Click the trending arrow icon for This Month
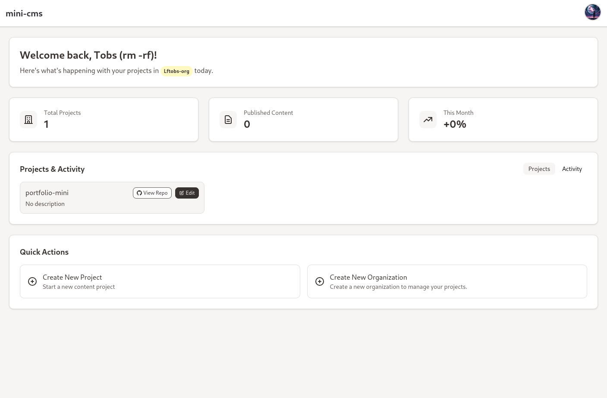This screenshot has width=607, height=398. click(428, 120)
